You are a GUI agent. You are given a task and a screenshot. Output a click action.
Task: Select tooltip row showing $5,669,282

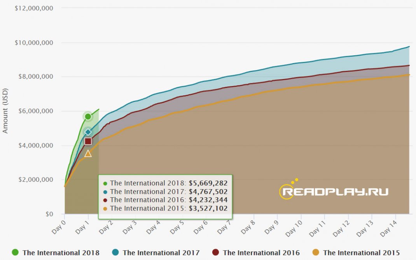[x=165, y=183]
